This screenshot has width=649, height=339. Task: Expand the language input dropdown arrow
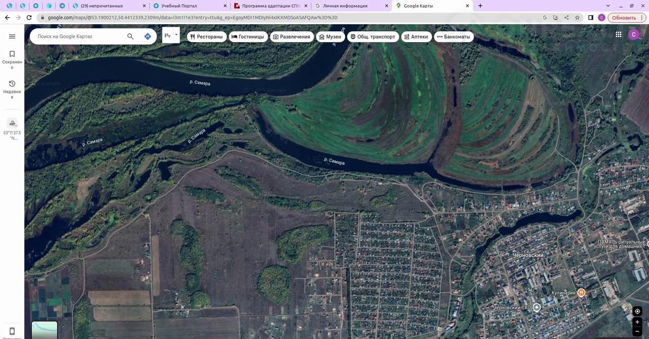tap(176, 35)
